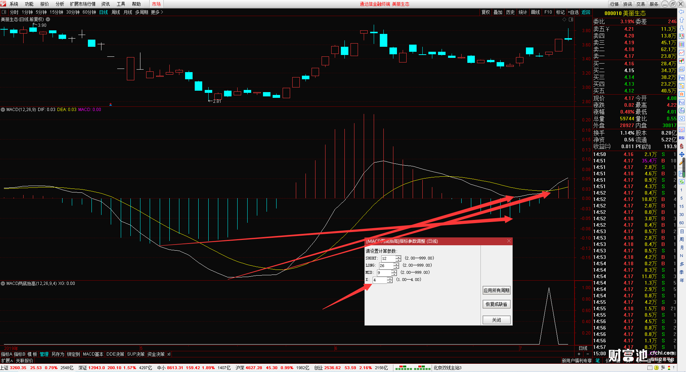
Task: Click the colored table grid sidebar icon
Action: (x=682, y=45)
